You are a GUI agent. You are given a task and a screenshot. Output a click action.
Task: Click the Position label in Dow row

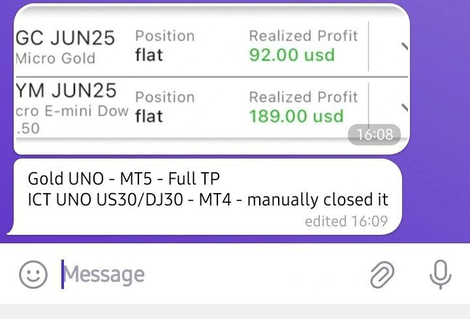click(165, 97)
